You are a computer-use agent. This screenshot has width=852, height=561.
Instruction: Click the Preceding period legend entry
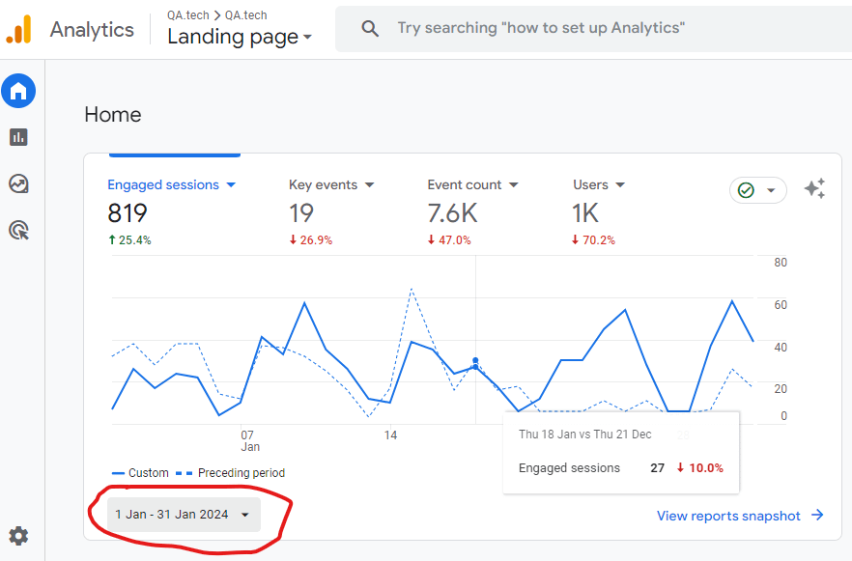[x=240, y=473]
